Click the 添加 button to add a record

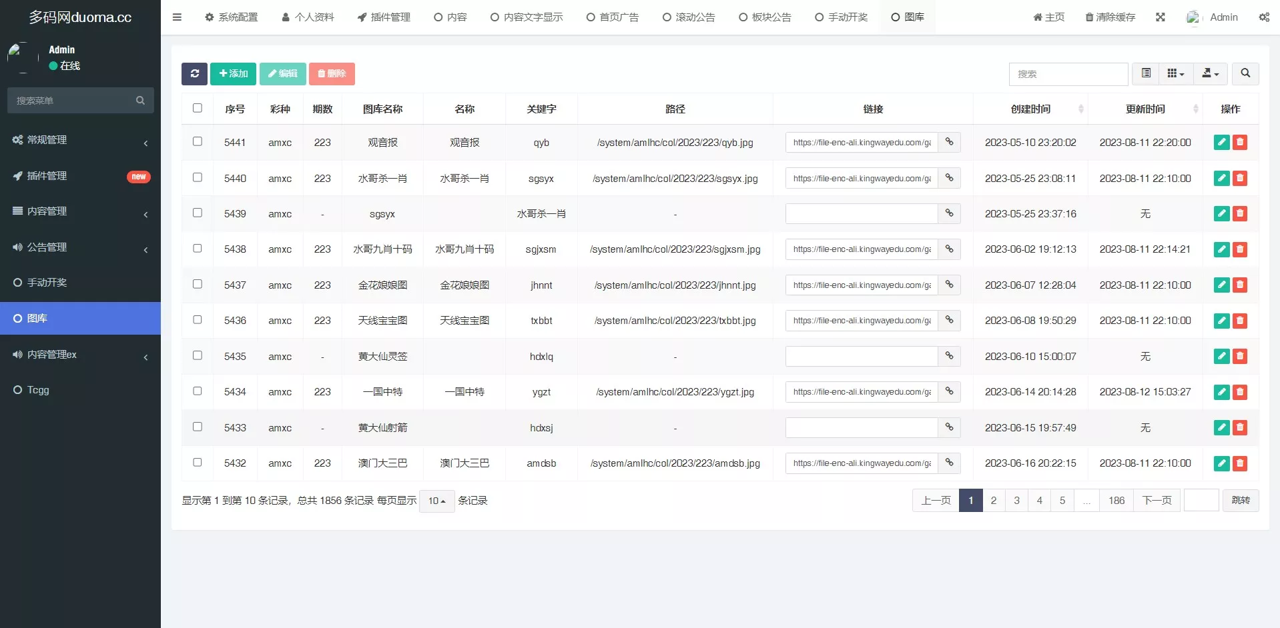click(x=233, y=74)
